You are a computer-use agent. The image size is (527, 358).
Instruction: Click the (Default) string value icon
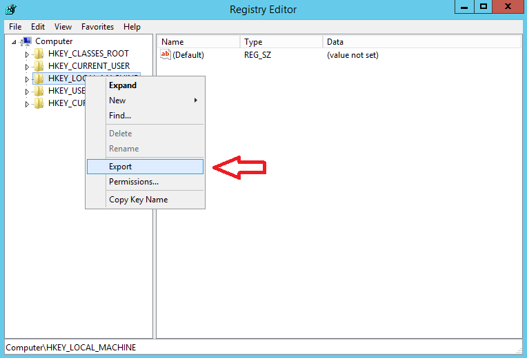[x=166, y=55]
